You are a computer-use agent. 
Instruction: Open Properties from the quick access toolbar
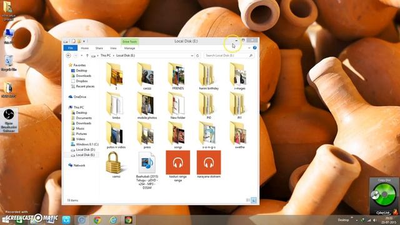pyautogui.click(x=74, y=41)
